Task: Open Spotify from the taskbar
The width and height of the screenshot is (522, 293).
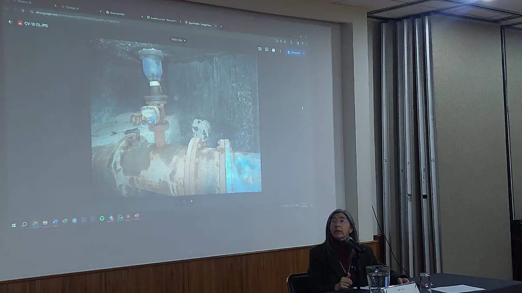Action: click(x=102, y=218)
